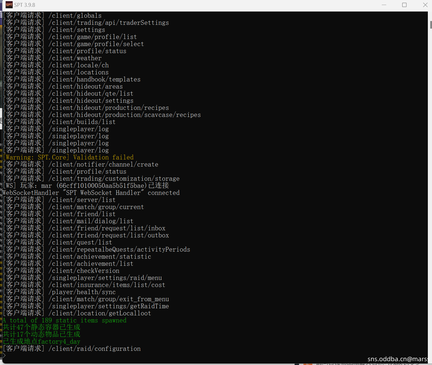The width and height of the screenshot is (432, 365).
Task: Select the /client/raid/configuration log line
Action: pyautogui.click(x=72, y=349)
